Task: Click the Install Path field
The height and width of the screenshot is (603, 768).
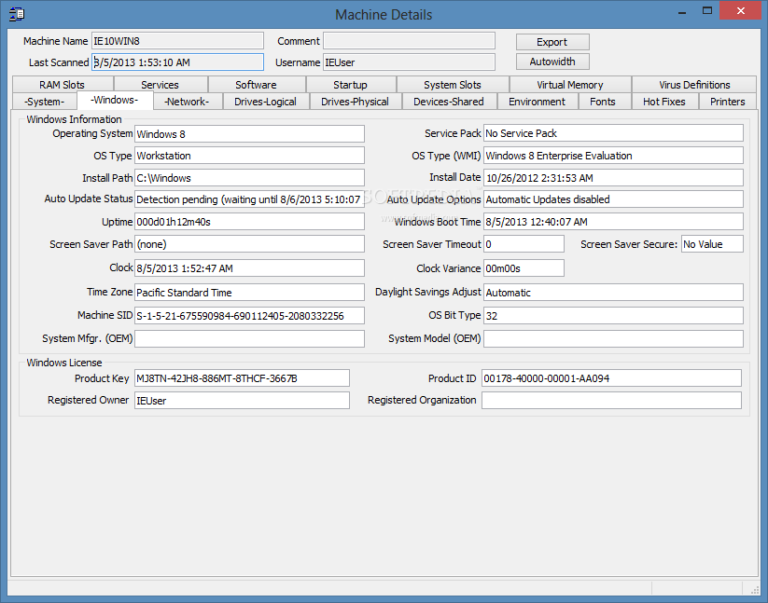Action: [250, 177]
